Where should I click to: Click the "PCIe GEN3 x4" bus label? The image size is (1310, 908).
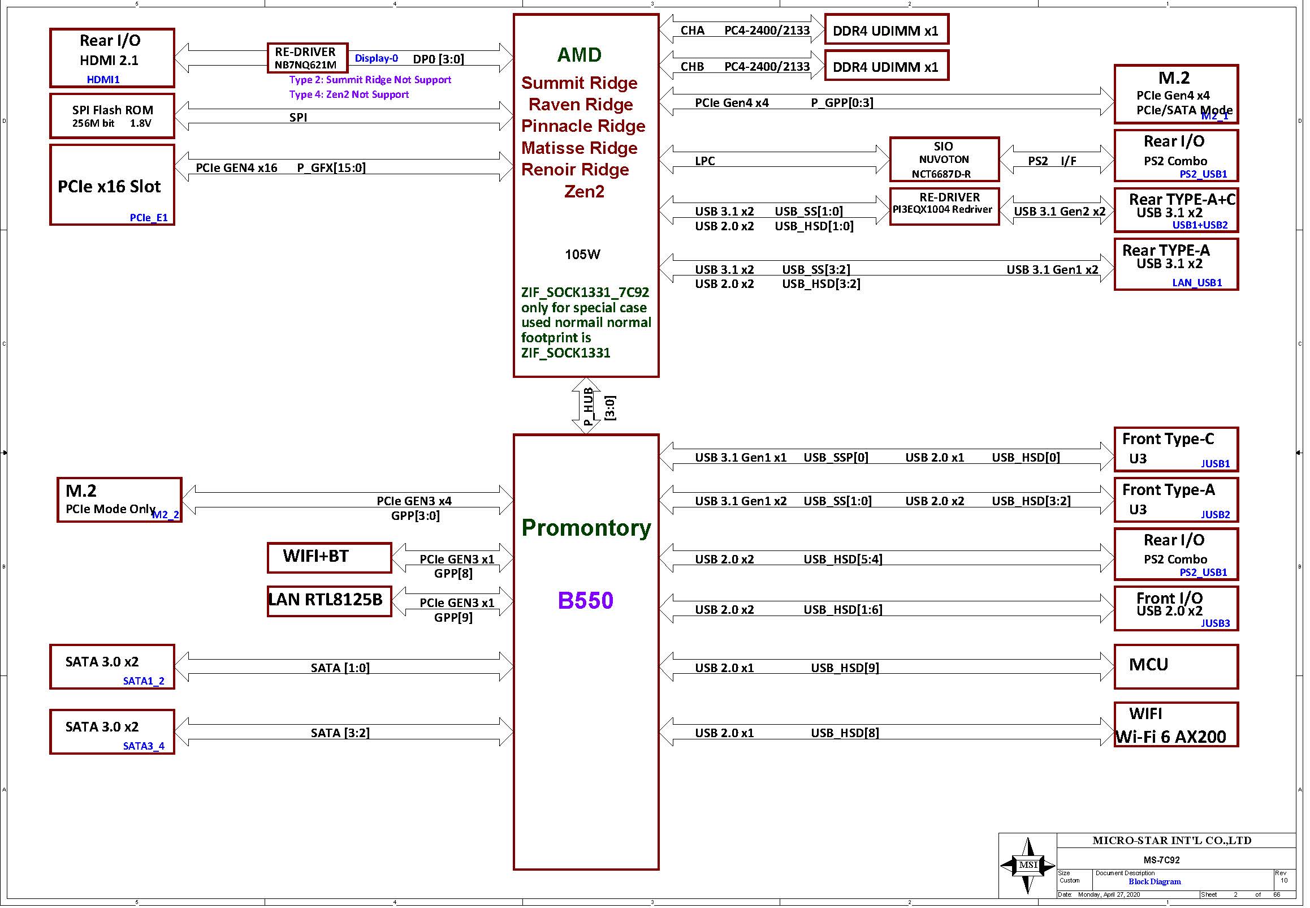(414, 501)
